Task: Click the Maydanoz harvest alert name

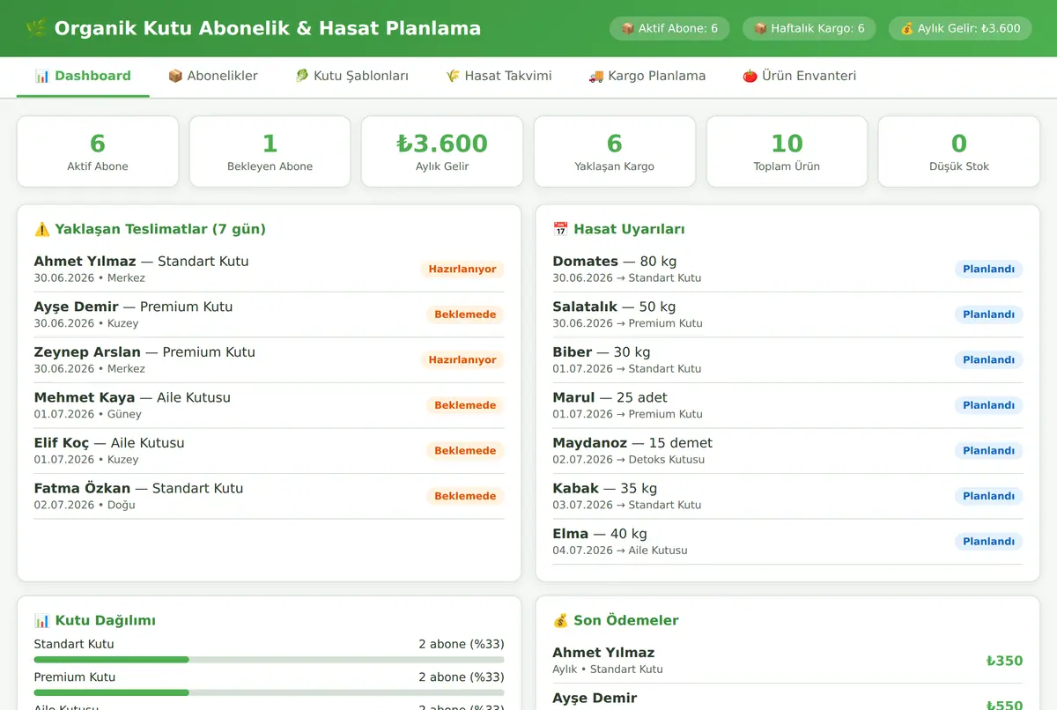Action: (589, 442)
